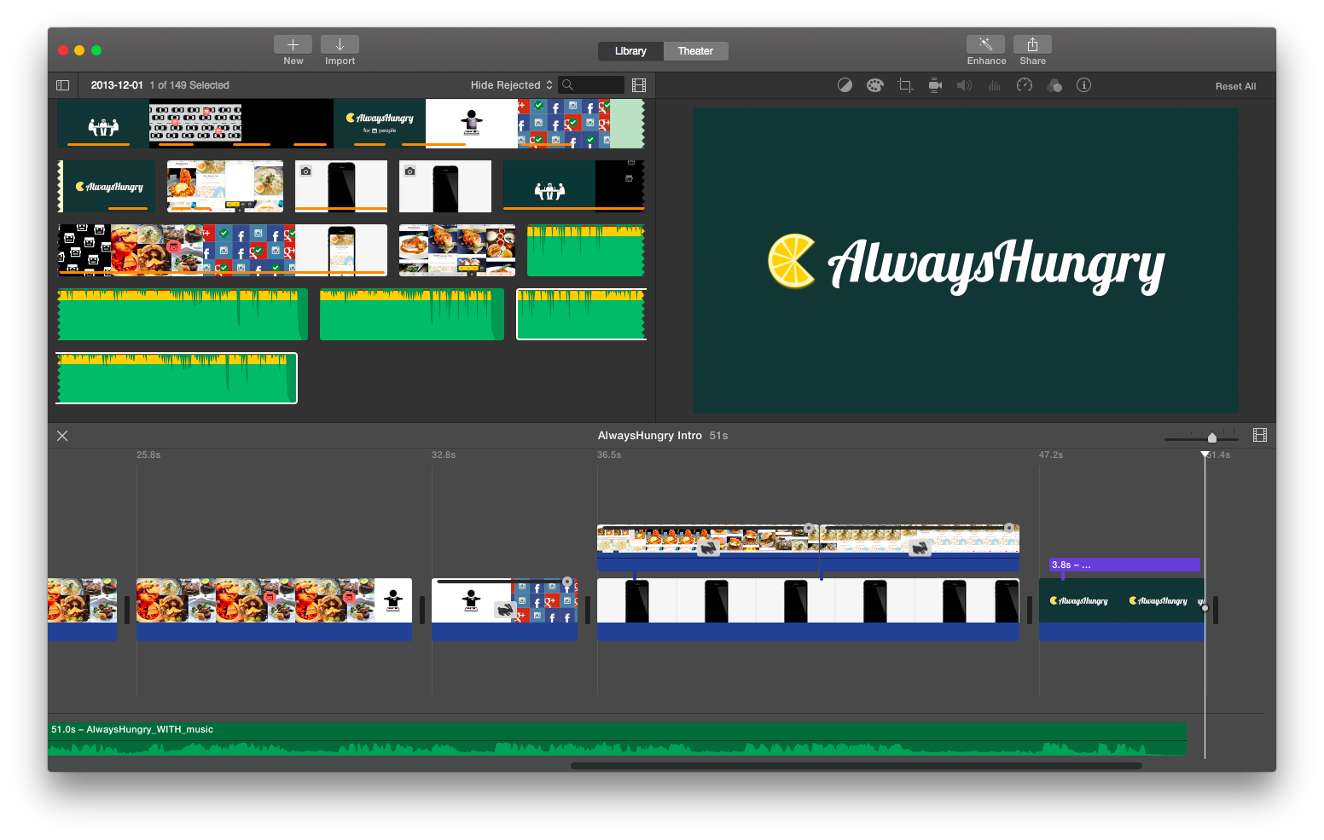
Task: Select the first website overlay clip
Action: pyautogui.click(x=708, y=547)
